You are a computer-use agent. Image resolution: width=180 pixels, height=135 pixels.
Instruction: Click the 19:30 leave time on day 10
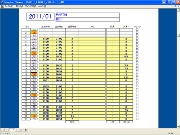(x=59, y=57)
